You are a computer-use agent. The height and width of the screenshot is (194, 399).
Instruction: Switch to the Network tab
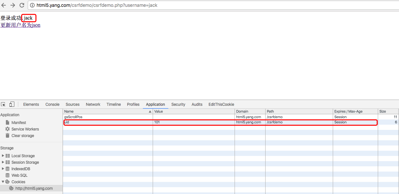coord(93,104)
